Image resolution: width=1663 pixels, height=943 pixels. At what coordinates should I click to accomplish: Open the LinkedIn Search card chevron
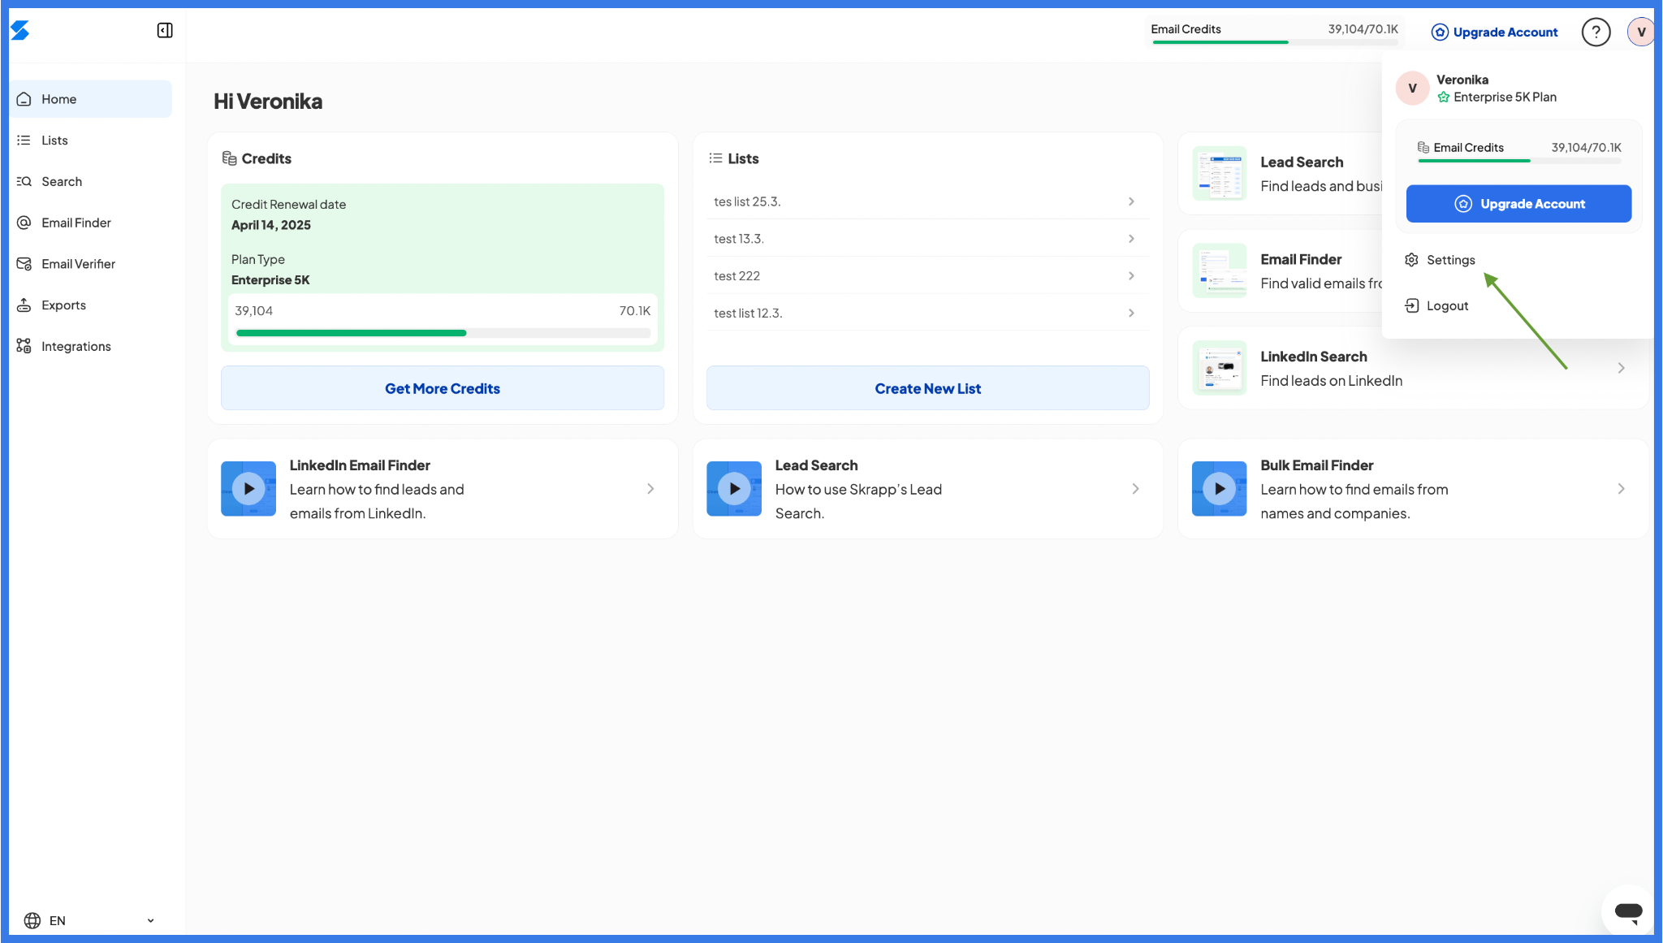pos(1621,368)
